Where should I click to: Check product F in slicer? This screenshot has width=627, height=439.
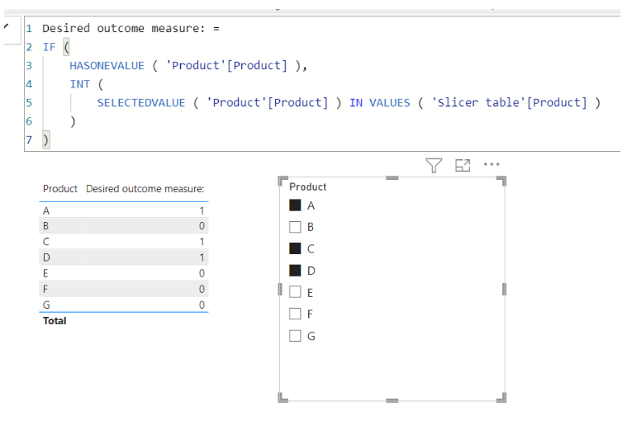pyautogui.click(x=295, y=314)
